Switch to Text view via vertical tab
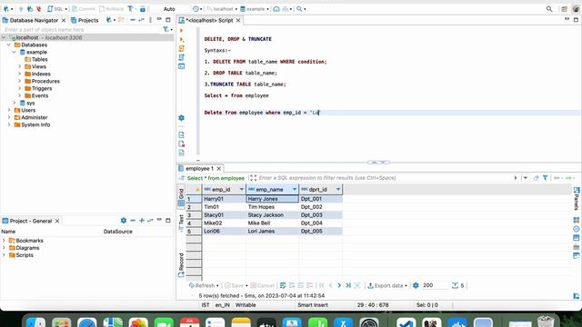This screenshot has height=327, width=582. [181, 223]
